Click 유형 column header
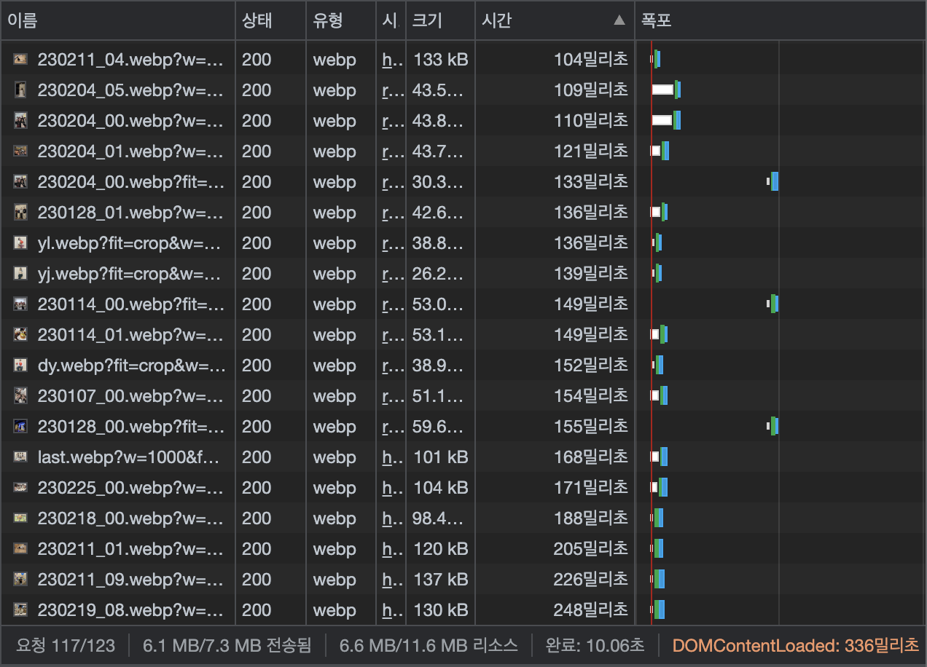This screenshot has height=667, width=927. pos(328,20)
